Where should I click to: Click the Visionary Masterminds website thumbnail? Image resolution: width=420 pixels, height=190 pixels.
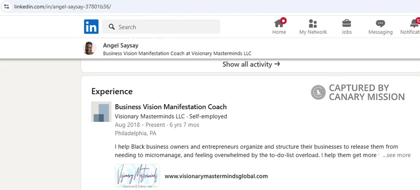[138, 176]
